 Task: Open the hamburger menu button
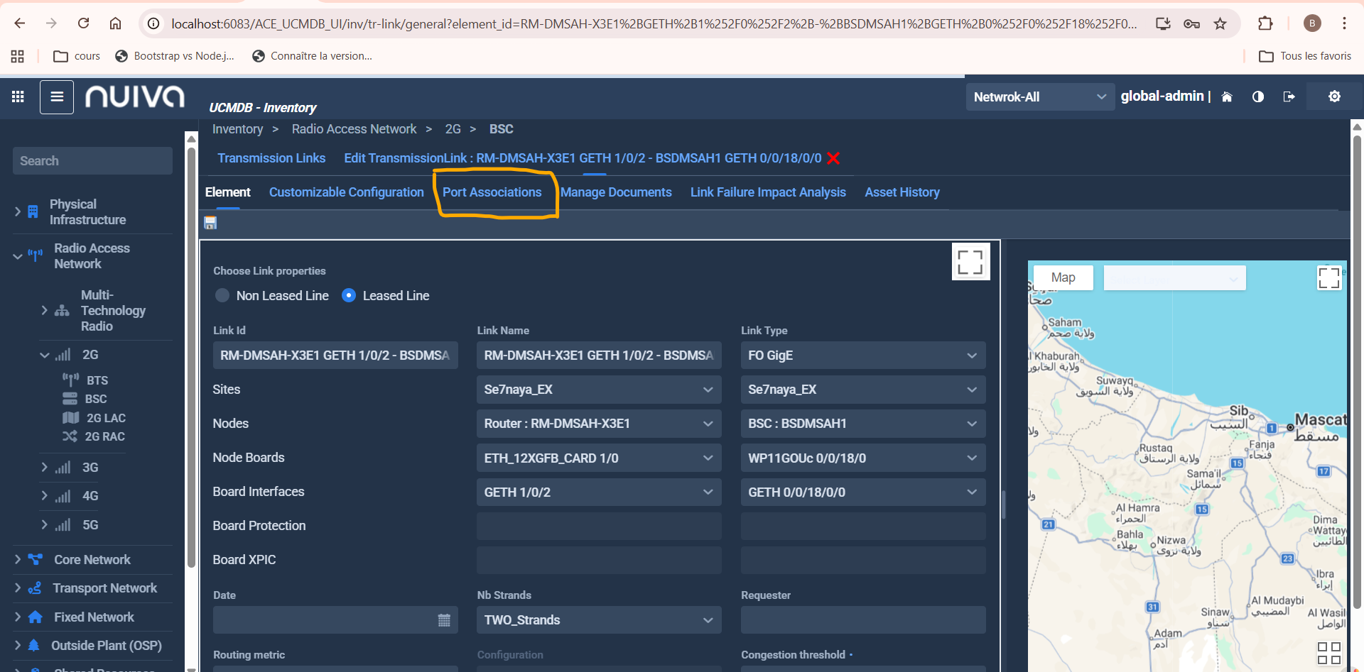click(x=57, y=97)
